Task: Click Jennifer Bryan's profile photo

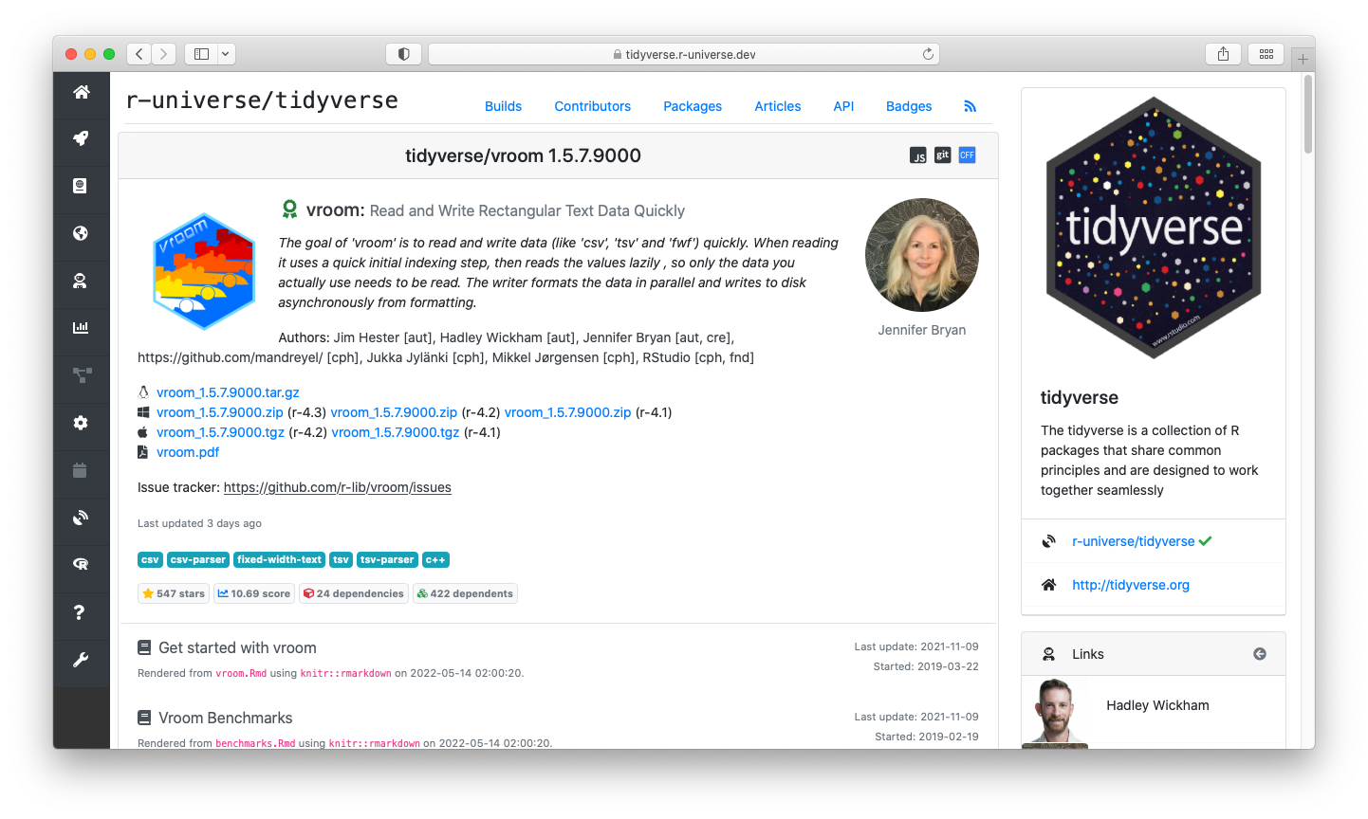Action: (x=921, y=255)
